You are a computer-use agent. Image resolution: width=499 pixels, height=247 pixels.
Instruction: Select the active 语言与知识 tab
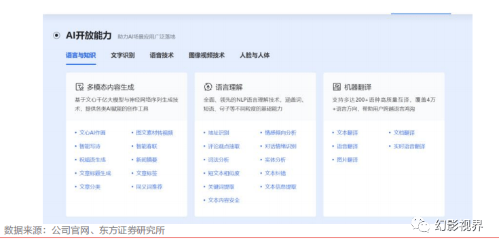point(81,55)
